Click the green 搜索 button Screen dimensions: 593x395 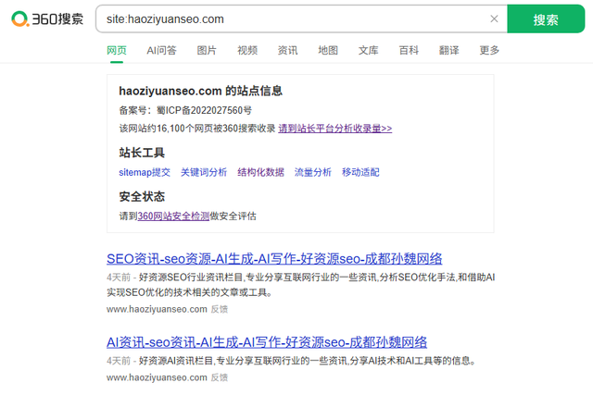pyautogui.click(x=546, y=19)
